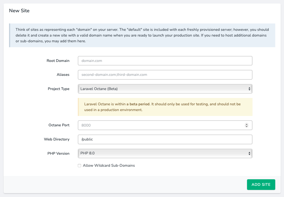The width and height of the screenshot is (284, 197).
Task: Click the Aliases label
Action: point(63,75)
